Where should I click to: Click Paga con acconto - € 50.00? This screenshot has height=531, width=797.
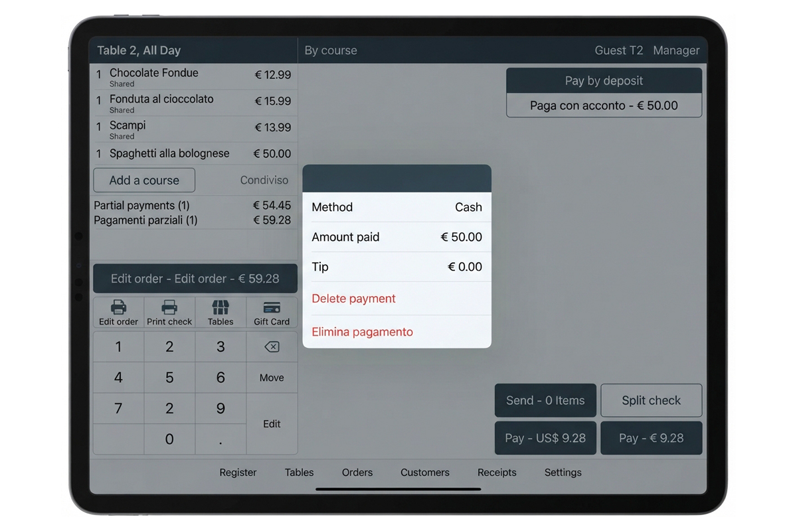coord(604,106)
